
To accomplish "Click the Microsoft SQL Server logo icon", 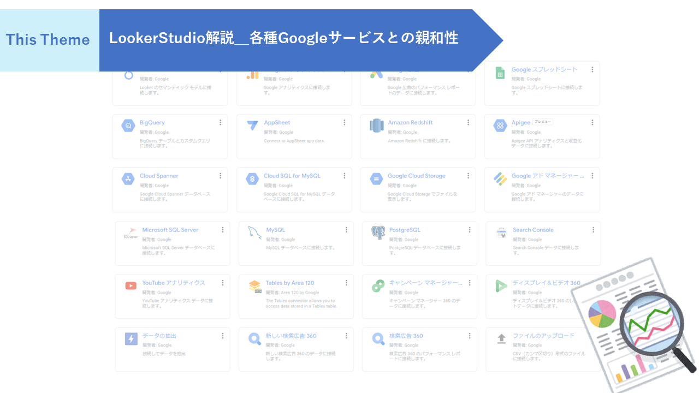I will coord(130,233).
